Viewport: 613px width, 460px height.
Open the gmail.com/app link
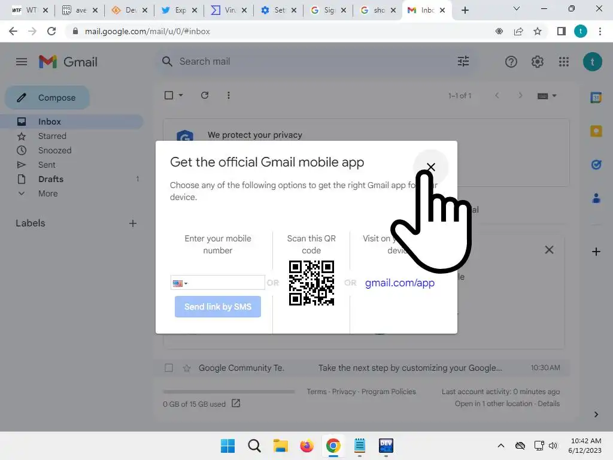click(399, 283)
